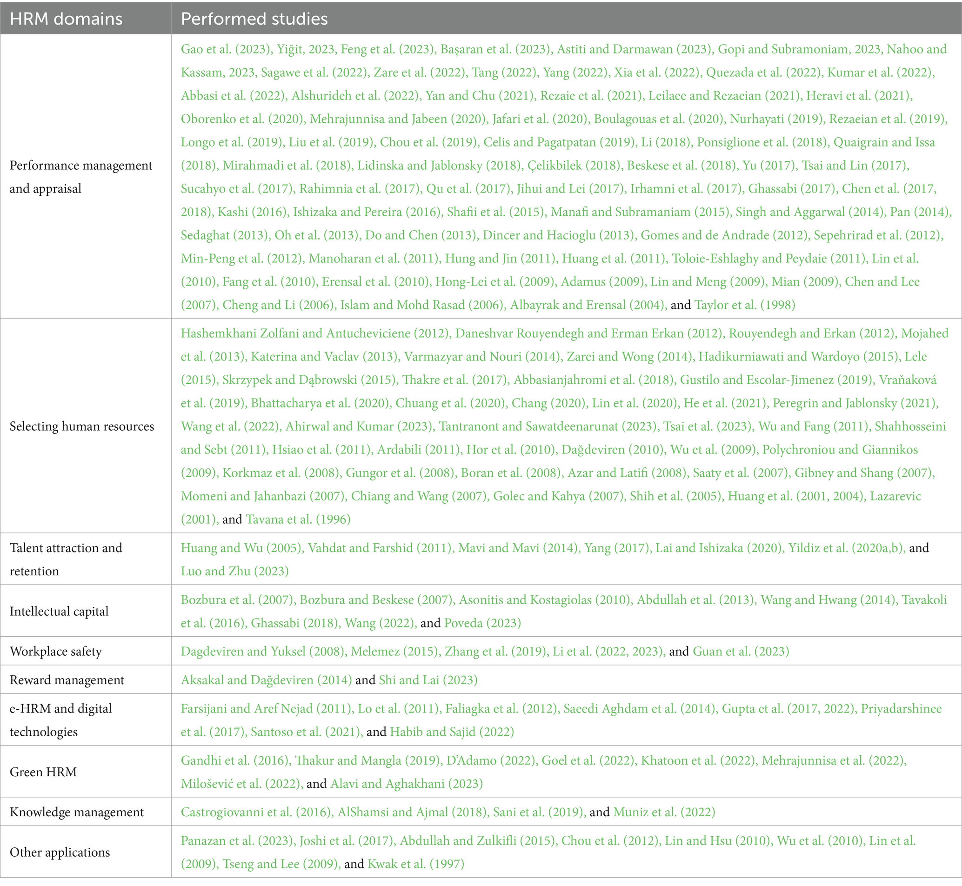
Task: Follow Kwak et al. (1997) citation
Action: coord(416,864)
